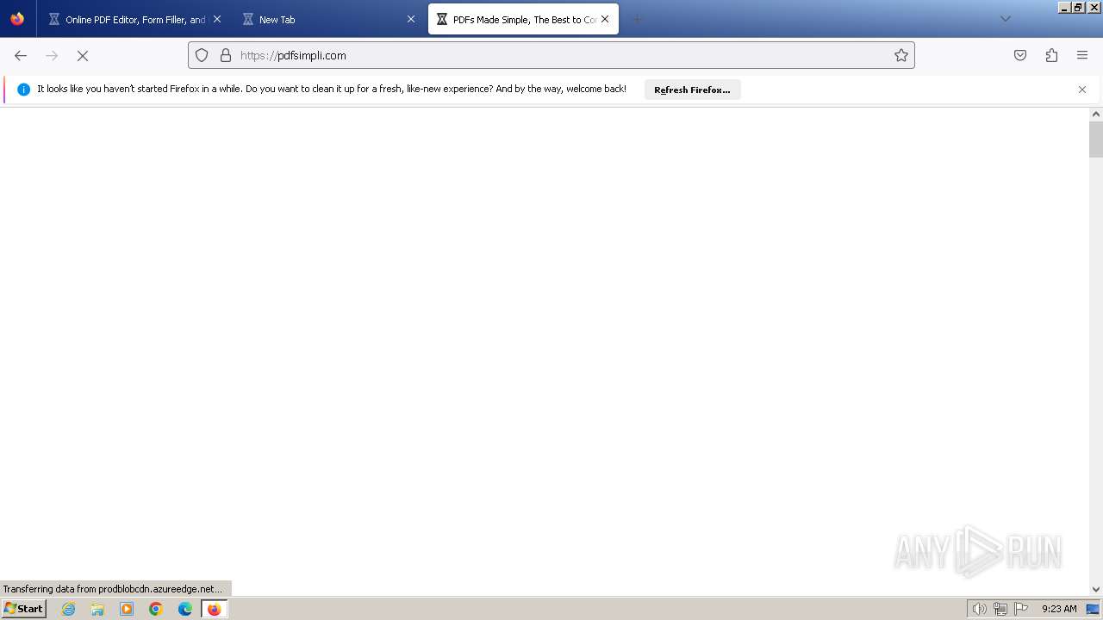Open a new tab with plus button
Screen dimensions: 1103x620
[638, 19]
